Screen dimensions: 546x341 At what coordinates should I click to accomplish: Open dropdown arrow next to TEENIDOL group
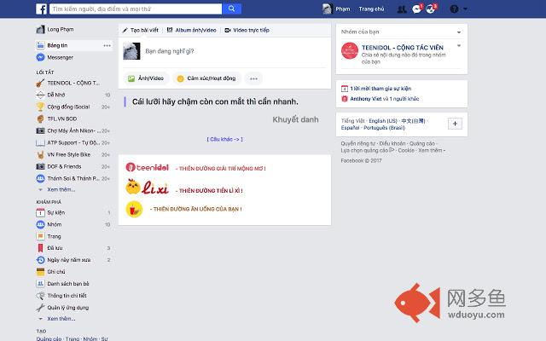point(459,45)
